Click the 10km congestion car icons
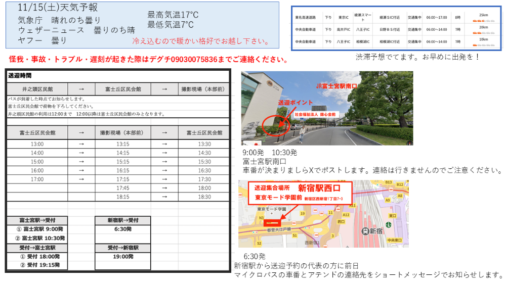 (x=483, y=45)
